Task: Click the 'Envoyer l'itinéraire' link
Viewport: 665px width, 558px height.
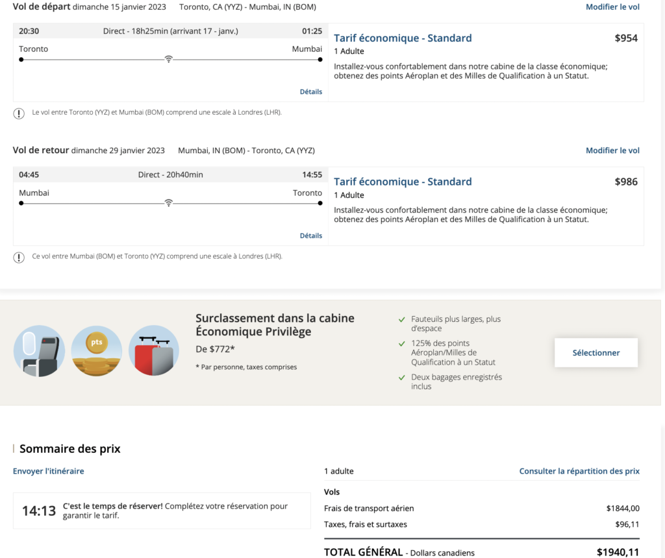Action: pyautogui.click(x=49, y=471)
